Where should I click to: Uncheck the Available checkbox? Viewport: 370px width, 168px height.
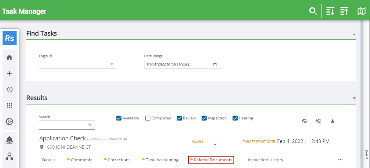pos(119,118)
